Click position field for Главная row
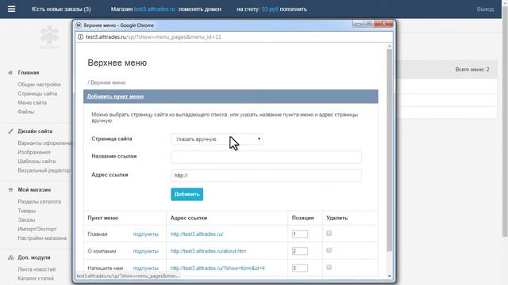Viewport: 508px width, 285px height. [300, 234]
